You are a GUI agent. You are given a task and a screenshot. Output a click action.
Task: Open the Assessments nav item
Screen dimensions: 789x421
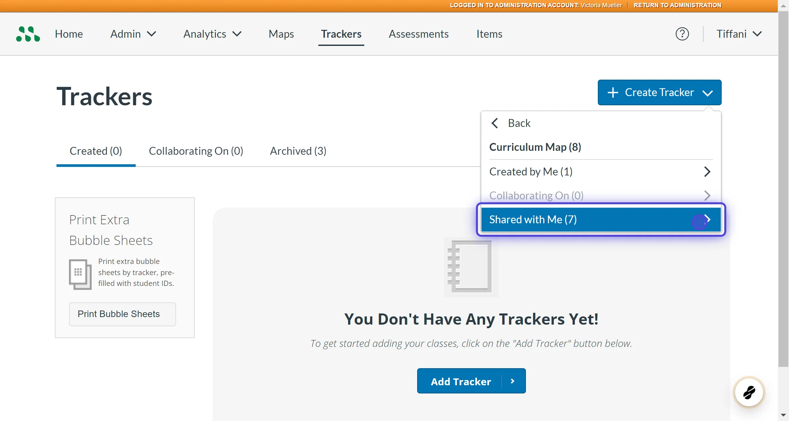tap(418, 34)
